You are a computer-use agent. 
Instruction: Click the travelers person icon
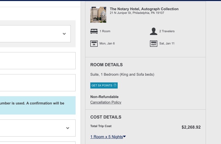pos(154,31)
